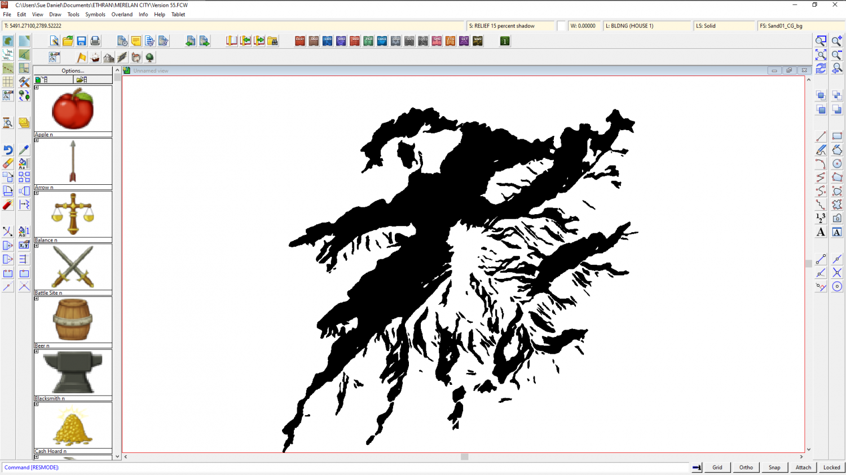Click the fill style FS: Sand01_CG_bg

[x=801, y=26]
